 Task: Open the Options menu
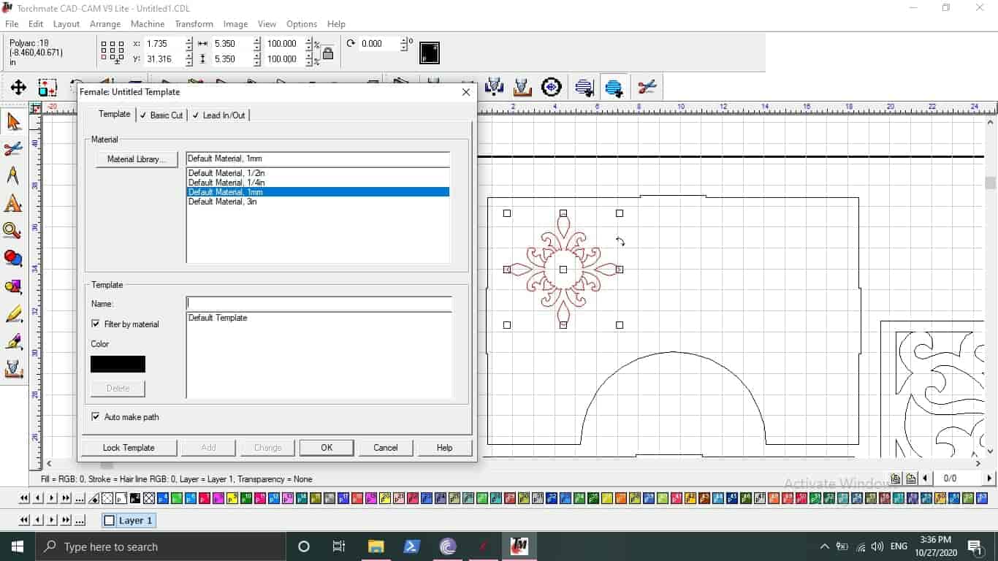[x=302, y=24]
